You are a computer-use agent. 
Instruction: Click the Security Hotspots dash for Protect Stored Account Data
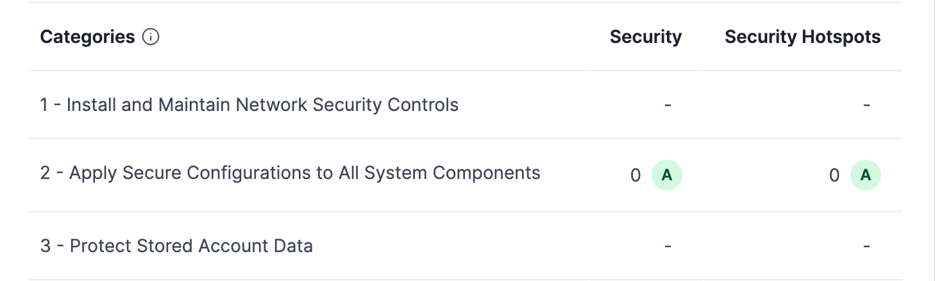tap(866, 246)
